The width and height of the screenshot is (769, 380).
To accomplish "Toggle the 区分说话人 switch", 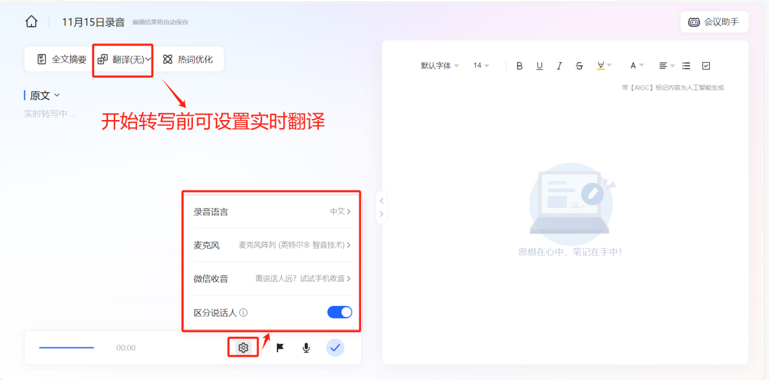I will [x=340, y=312].
